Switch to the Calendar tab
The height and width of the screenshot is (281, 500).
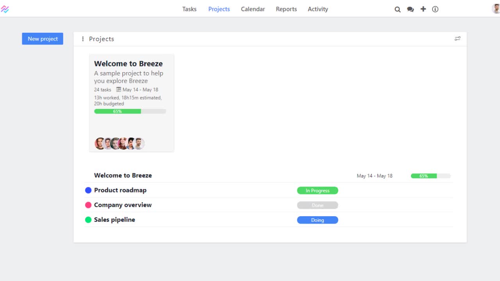click(253, 9)
